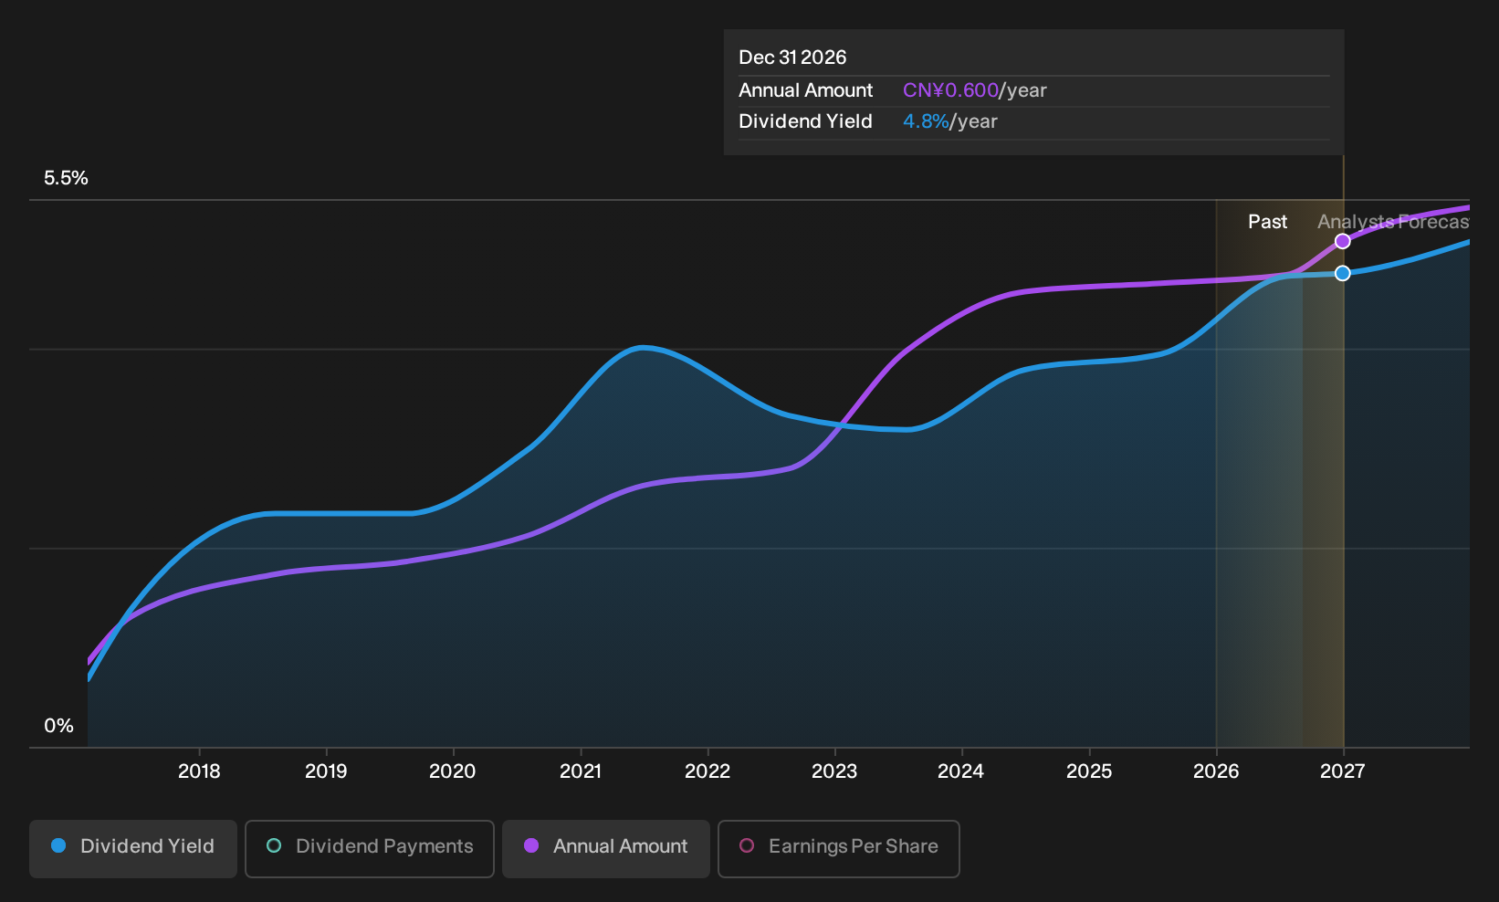Screen dimensions: 1499x902
Task: Click the Past region label
Action: tap(1268, 222)
